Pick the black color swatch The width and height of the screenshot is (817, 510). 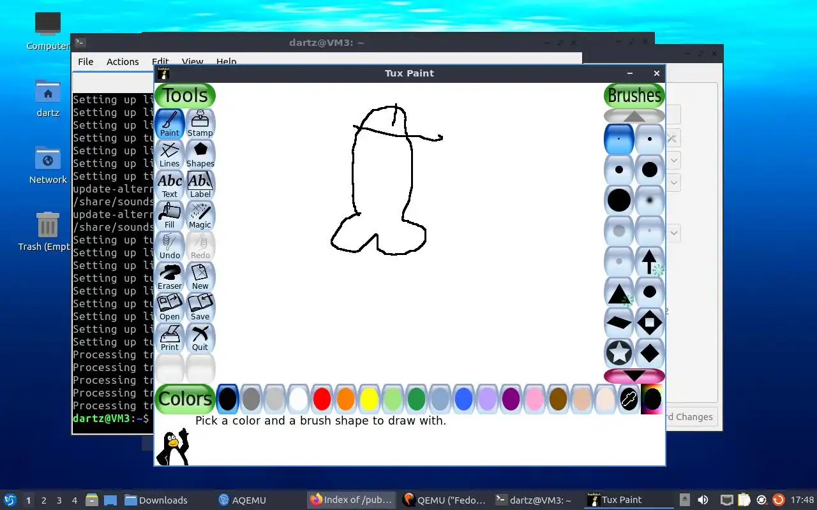(x=227, y=399)
